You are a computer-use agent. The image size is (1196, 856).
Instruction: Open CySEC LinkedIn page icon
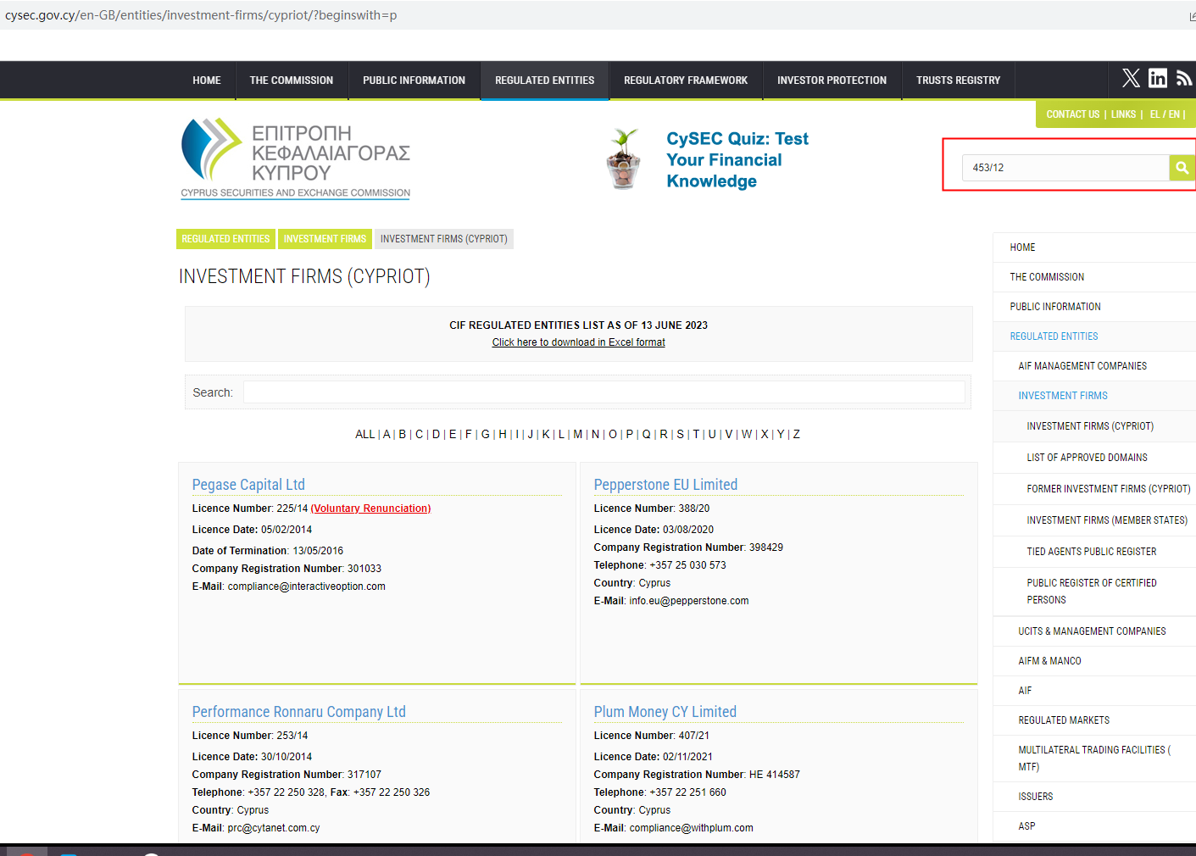1158,79
